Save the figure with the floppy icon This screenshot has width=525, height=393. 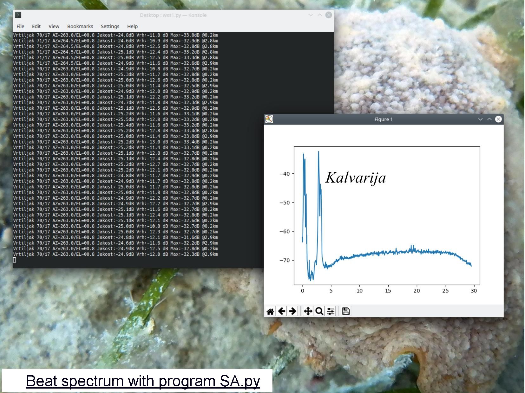coord(346,311)
